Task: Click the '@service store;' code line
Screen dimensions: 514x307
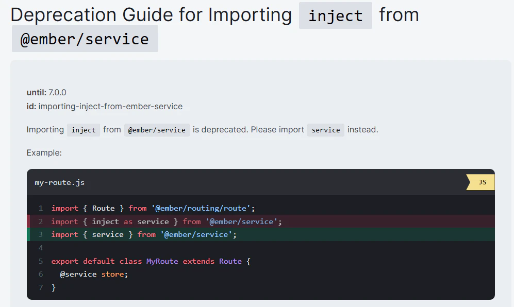Action: tap(94, 274)
